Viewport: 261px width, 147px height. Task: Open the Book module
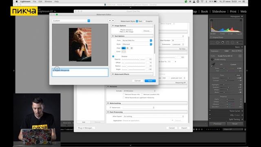tap(204, 11)
